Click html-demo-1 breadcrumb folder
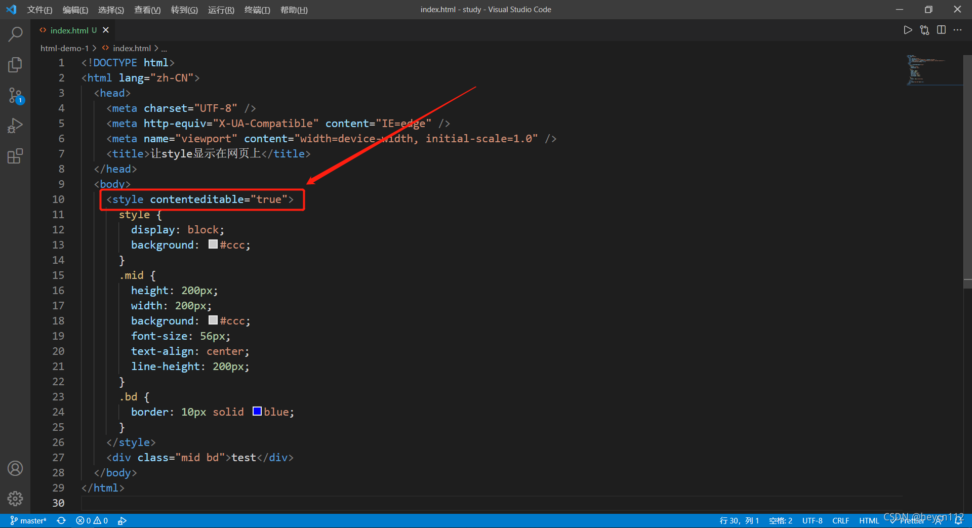The image size is (972, 528). [x=64, y=48]
